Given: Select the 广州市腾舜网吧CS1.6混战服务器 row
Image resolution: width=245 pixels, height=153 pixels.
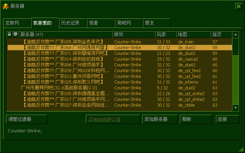Looking at the screenshot, I should (120, 88).
